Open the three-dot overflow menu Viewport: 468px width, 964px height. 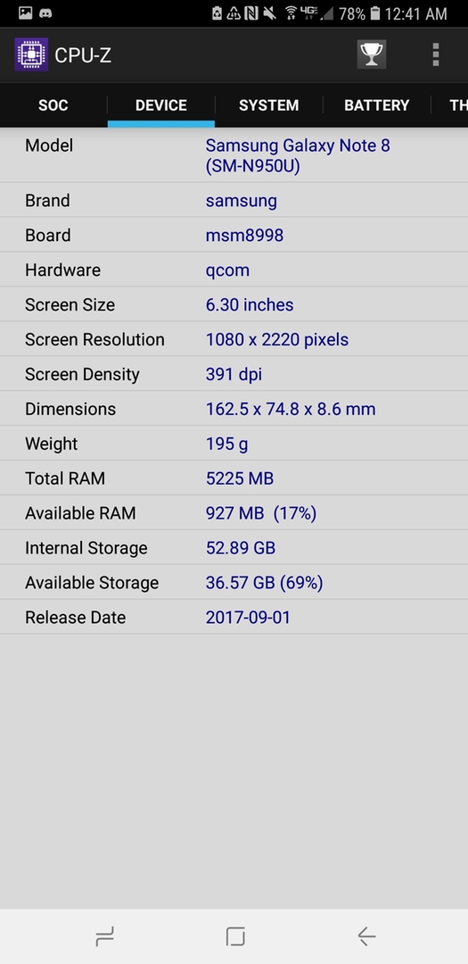435,54
